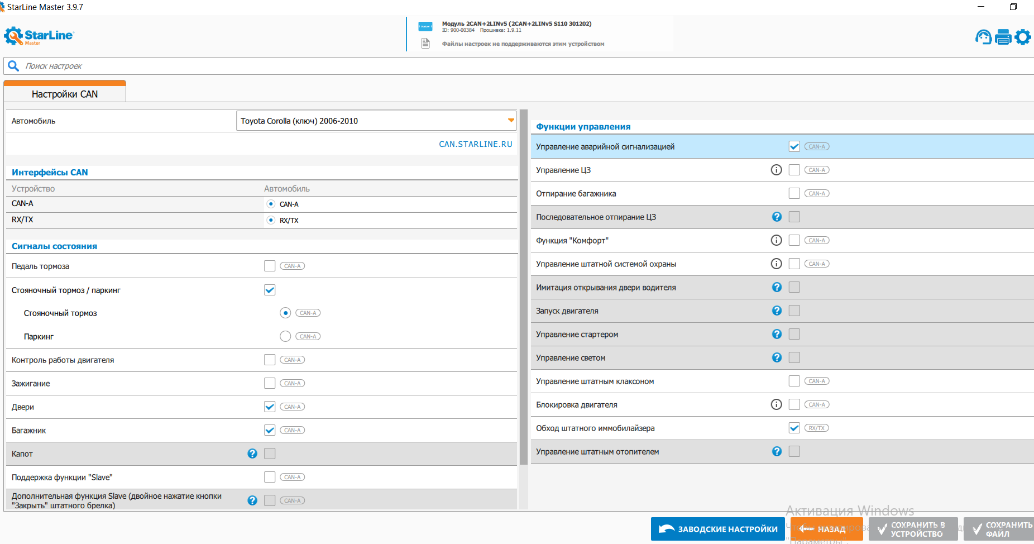Enable Управление штатным клаксоном checkbox
Screen dimensions: 1034x544
pos(794,381)
